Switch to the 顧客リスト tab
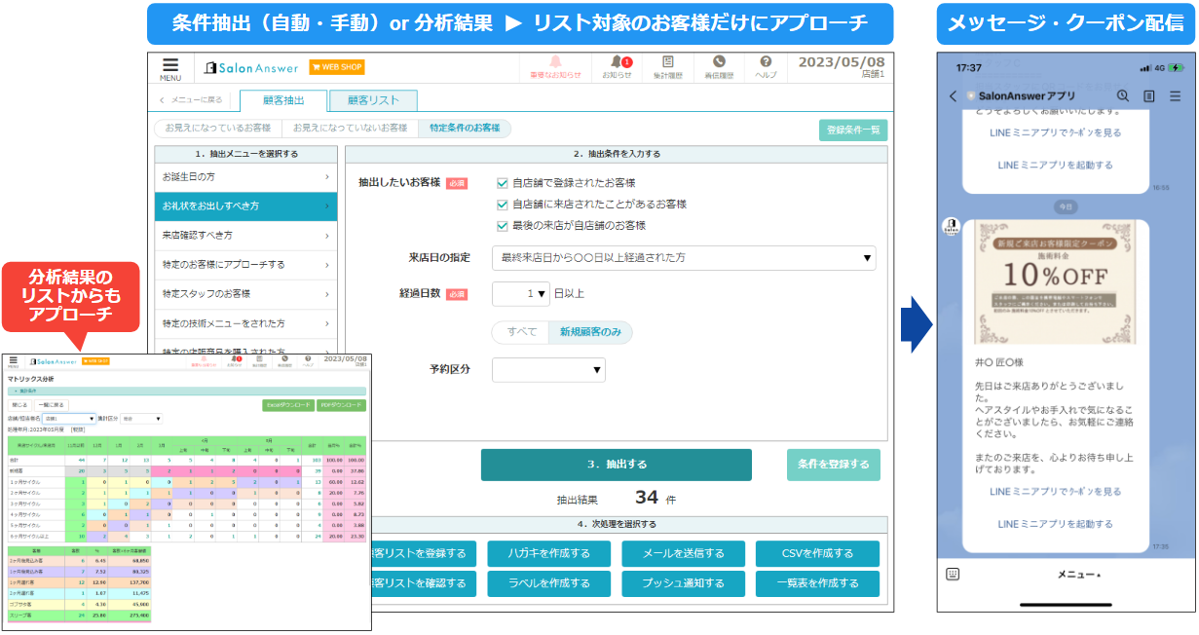This screenshot has height=635, width=1199. (x=372, y=100)
